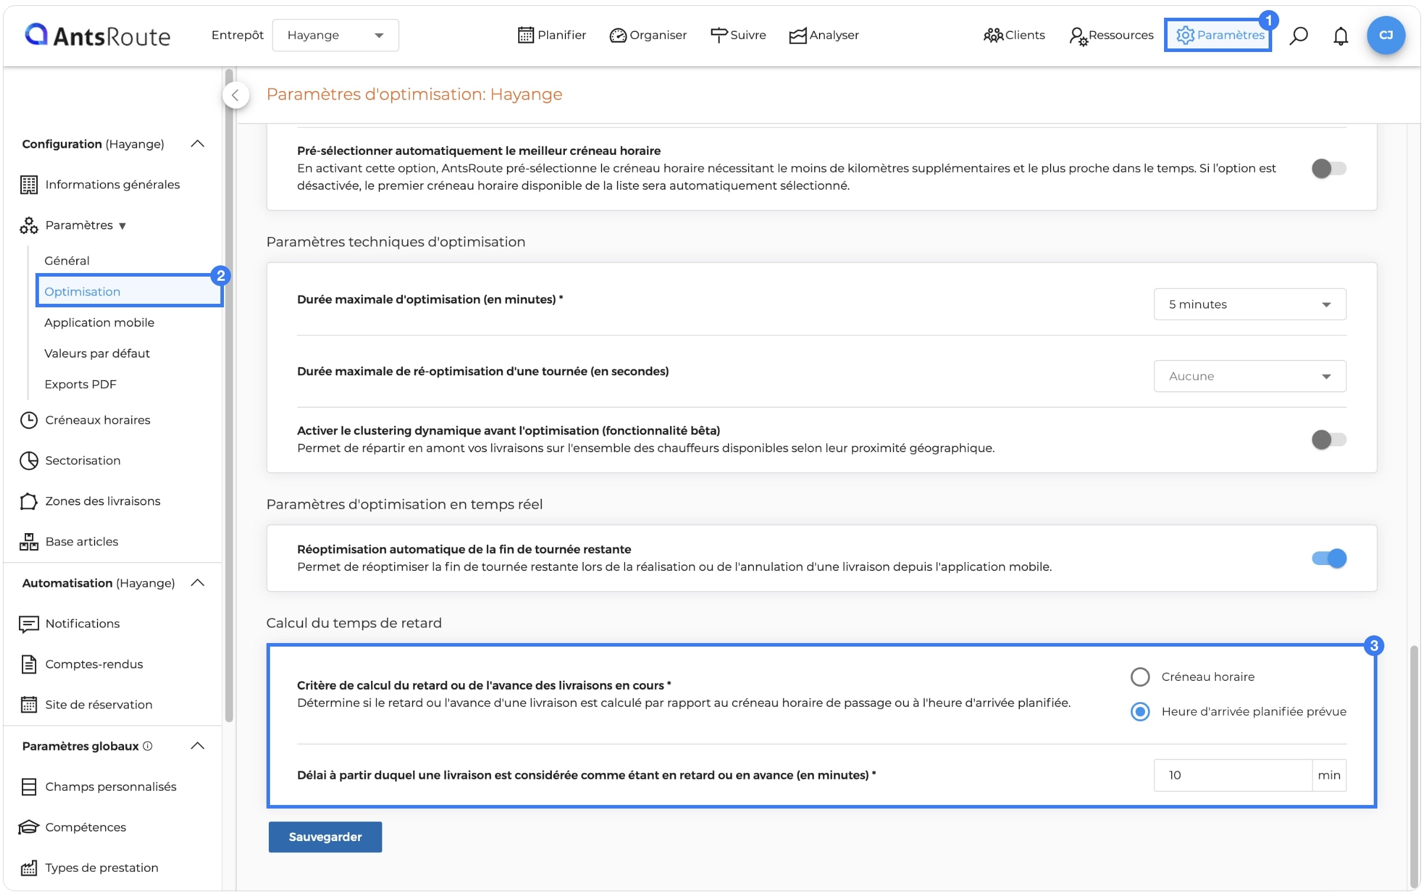Click the Comptes-rendus document icon

pos(28,664)
